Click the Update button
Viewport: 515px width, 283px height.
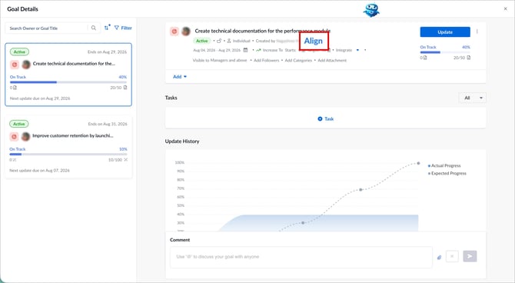click(445, 32)
